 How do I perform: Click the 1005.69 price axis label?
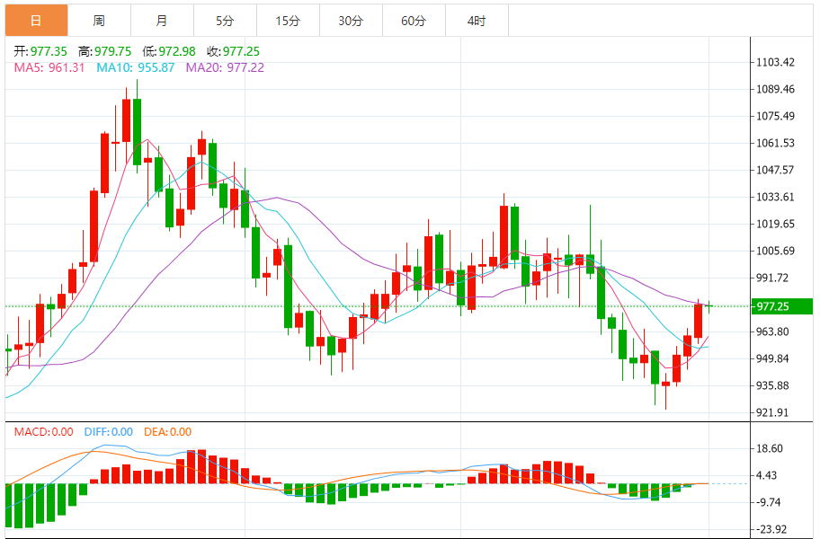tap(776, 251)
